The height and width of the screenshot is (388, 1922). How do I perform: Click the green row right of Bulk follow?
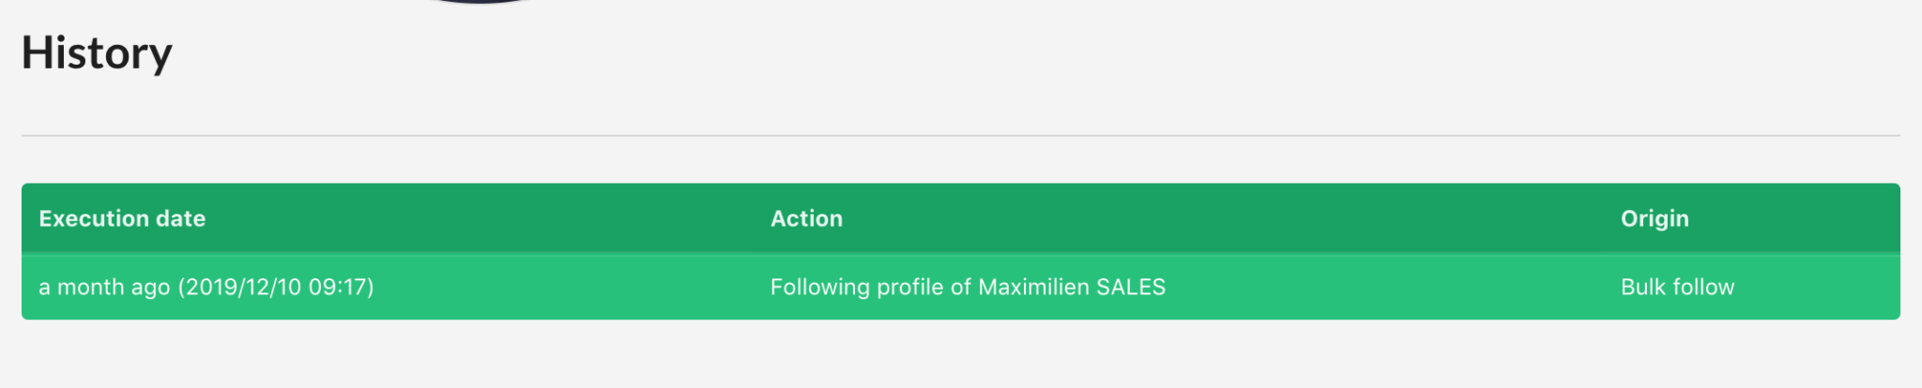click(x=1818, y=287)
